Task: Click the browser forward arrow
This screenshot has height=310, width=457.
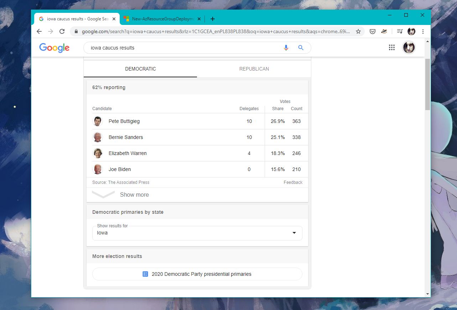Action: [51, 31]
